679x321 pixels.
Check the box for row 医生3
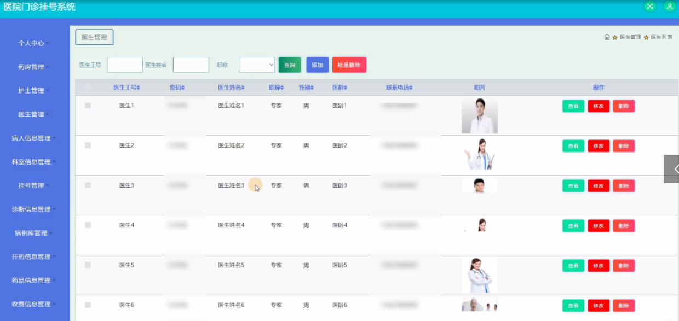click(88, 185)
